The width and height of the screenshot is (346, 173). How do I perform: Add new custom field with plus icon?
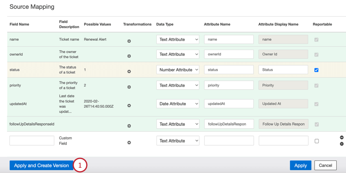click(x=342, y=144)
